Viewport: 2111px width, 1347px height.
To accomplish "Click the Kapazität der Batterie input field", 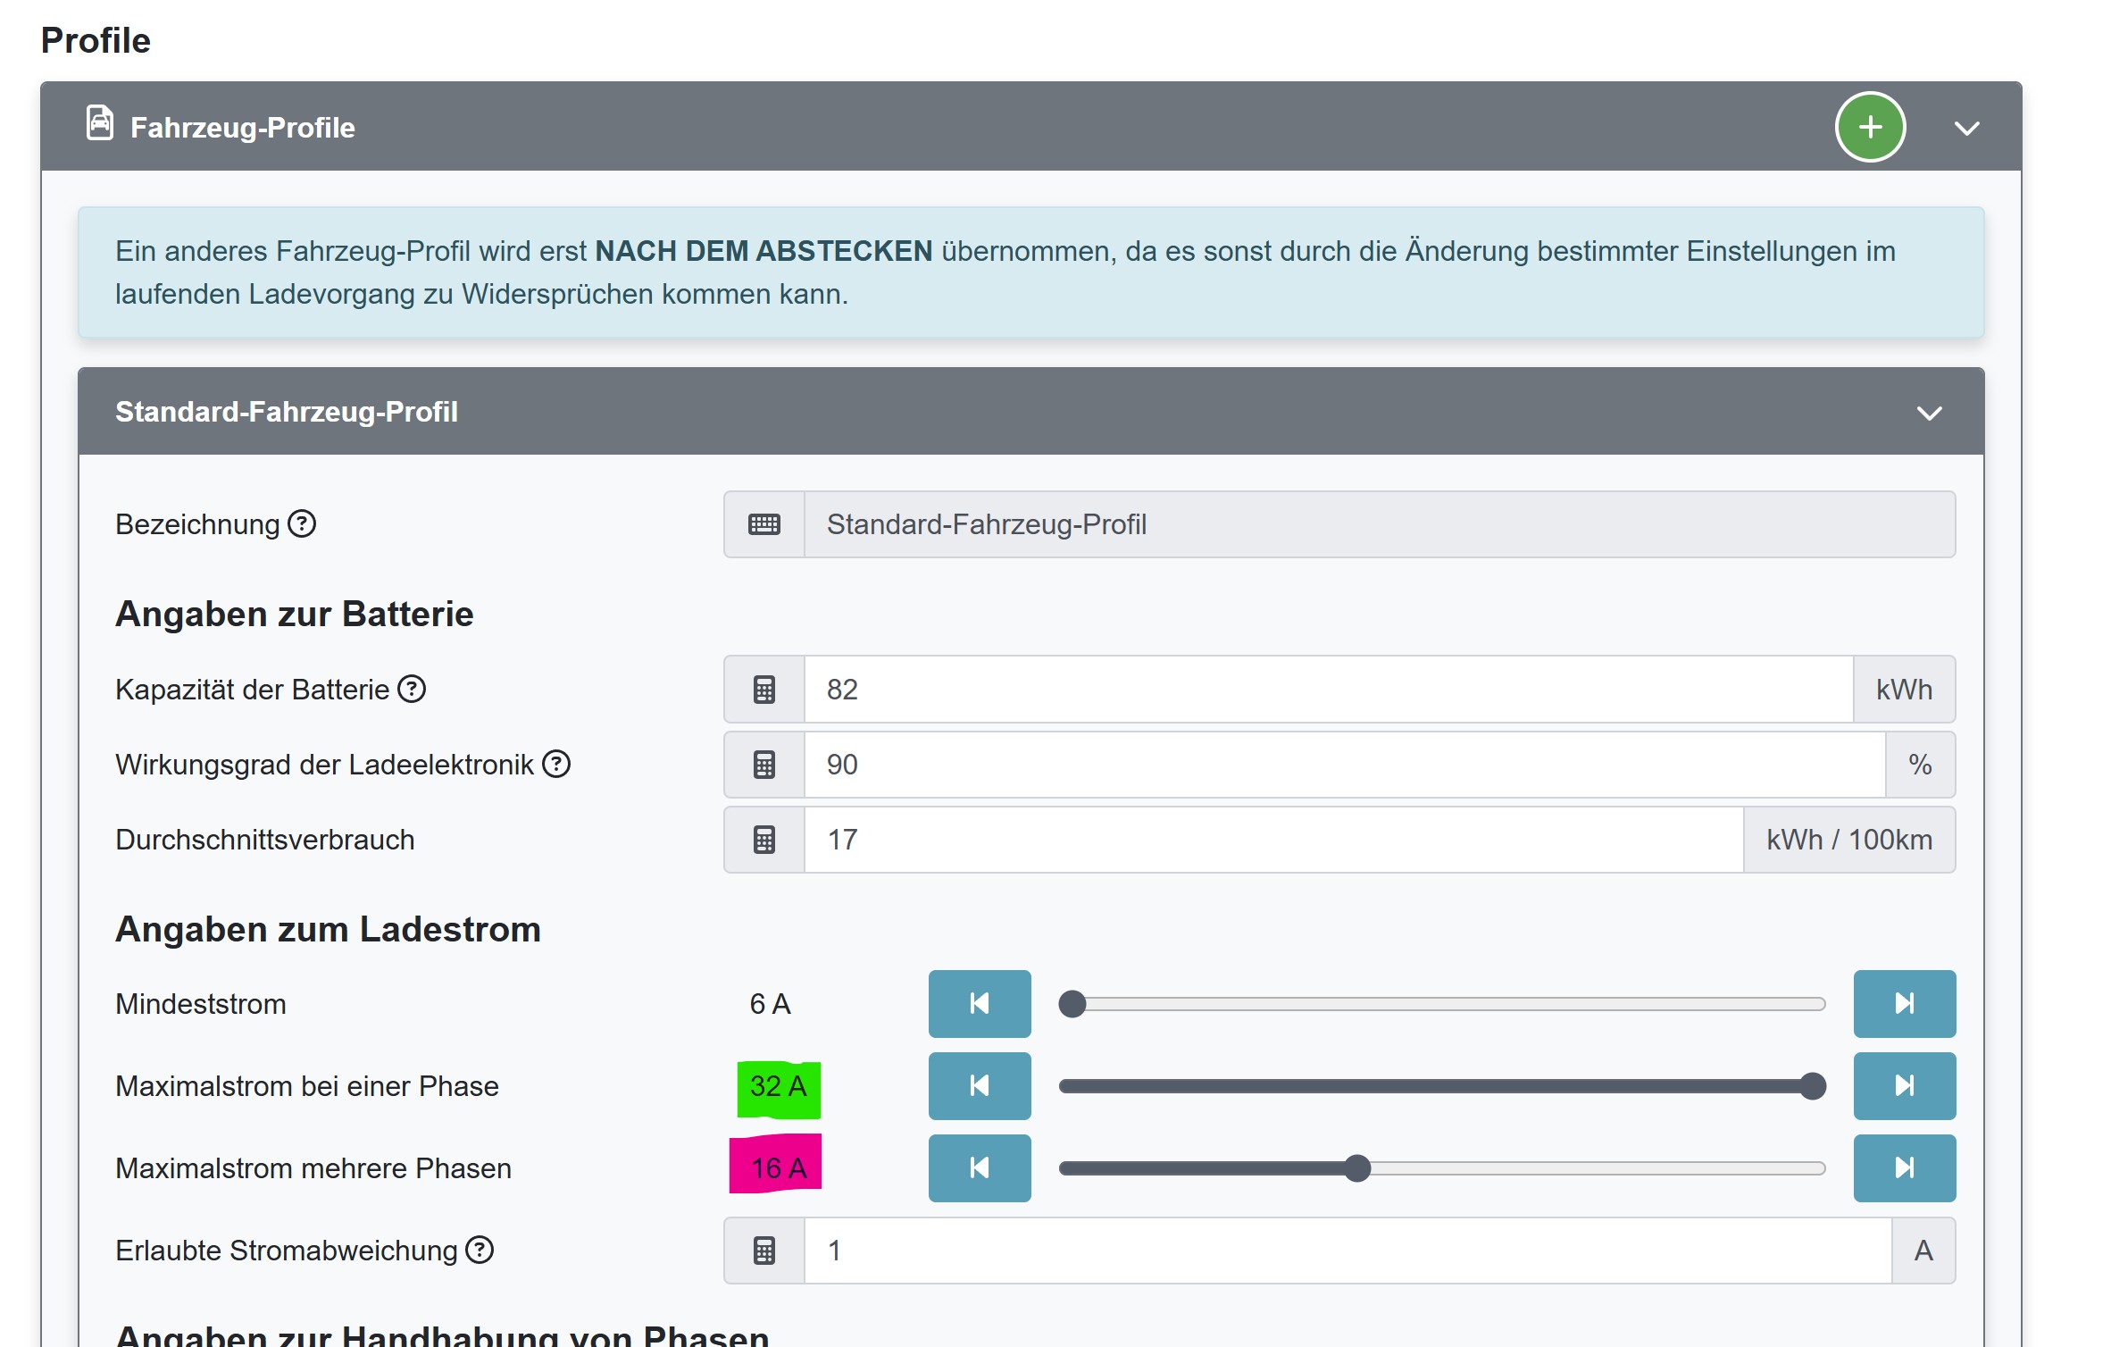I will (1327, 689).
